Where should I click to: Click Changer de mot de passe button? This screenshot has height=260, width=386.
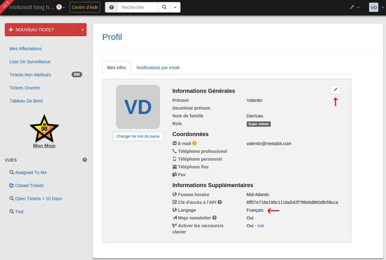coord(138,136)
